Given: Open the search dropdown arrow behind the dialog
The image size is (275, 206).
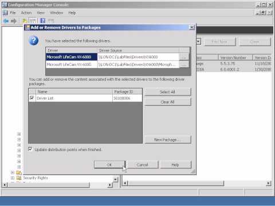Looking at the screenshot, I should [199, 42].
